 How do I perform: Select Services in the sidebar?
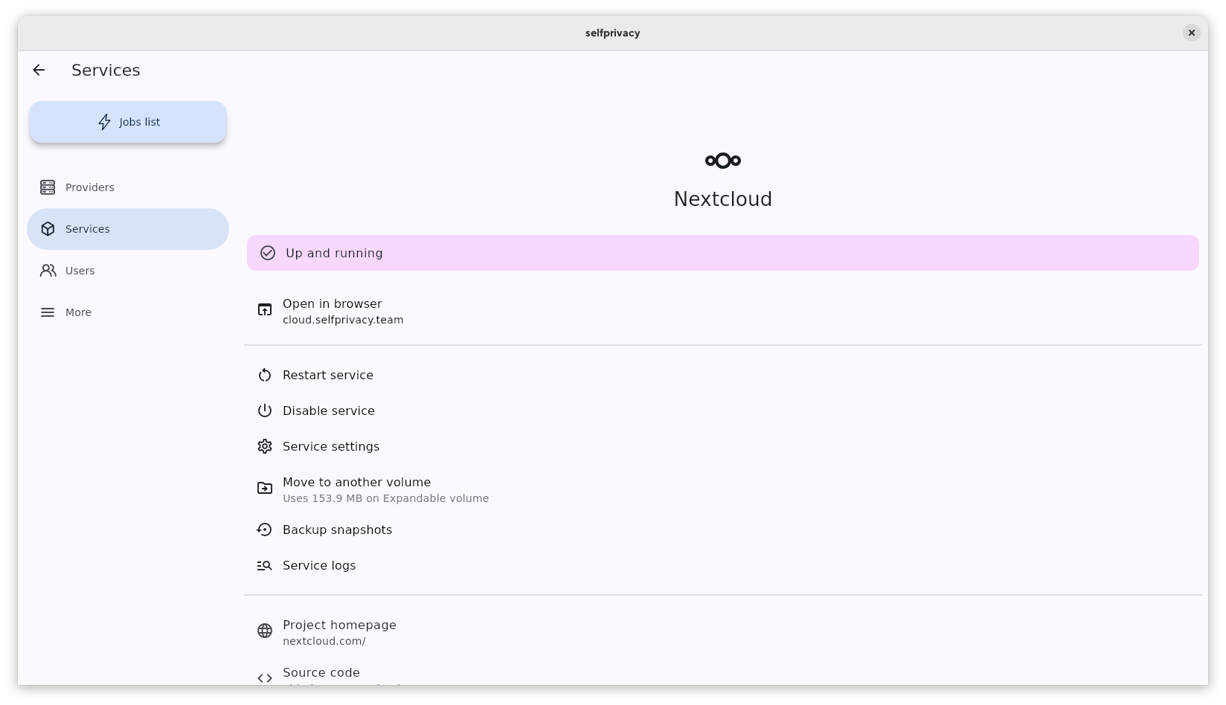pyautogui.click(x=128, y=229)
